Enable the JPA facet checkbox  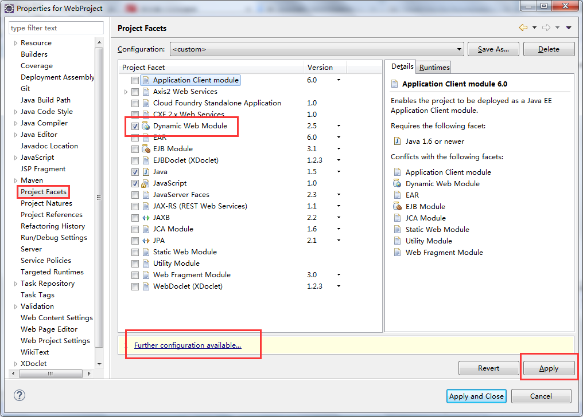pos(135,241)
